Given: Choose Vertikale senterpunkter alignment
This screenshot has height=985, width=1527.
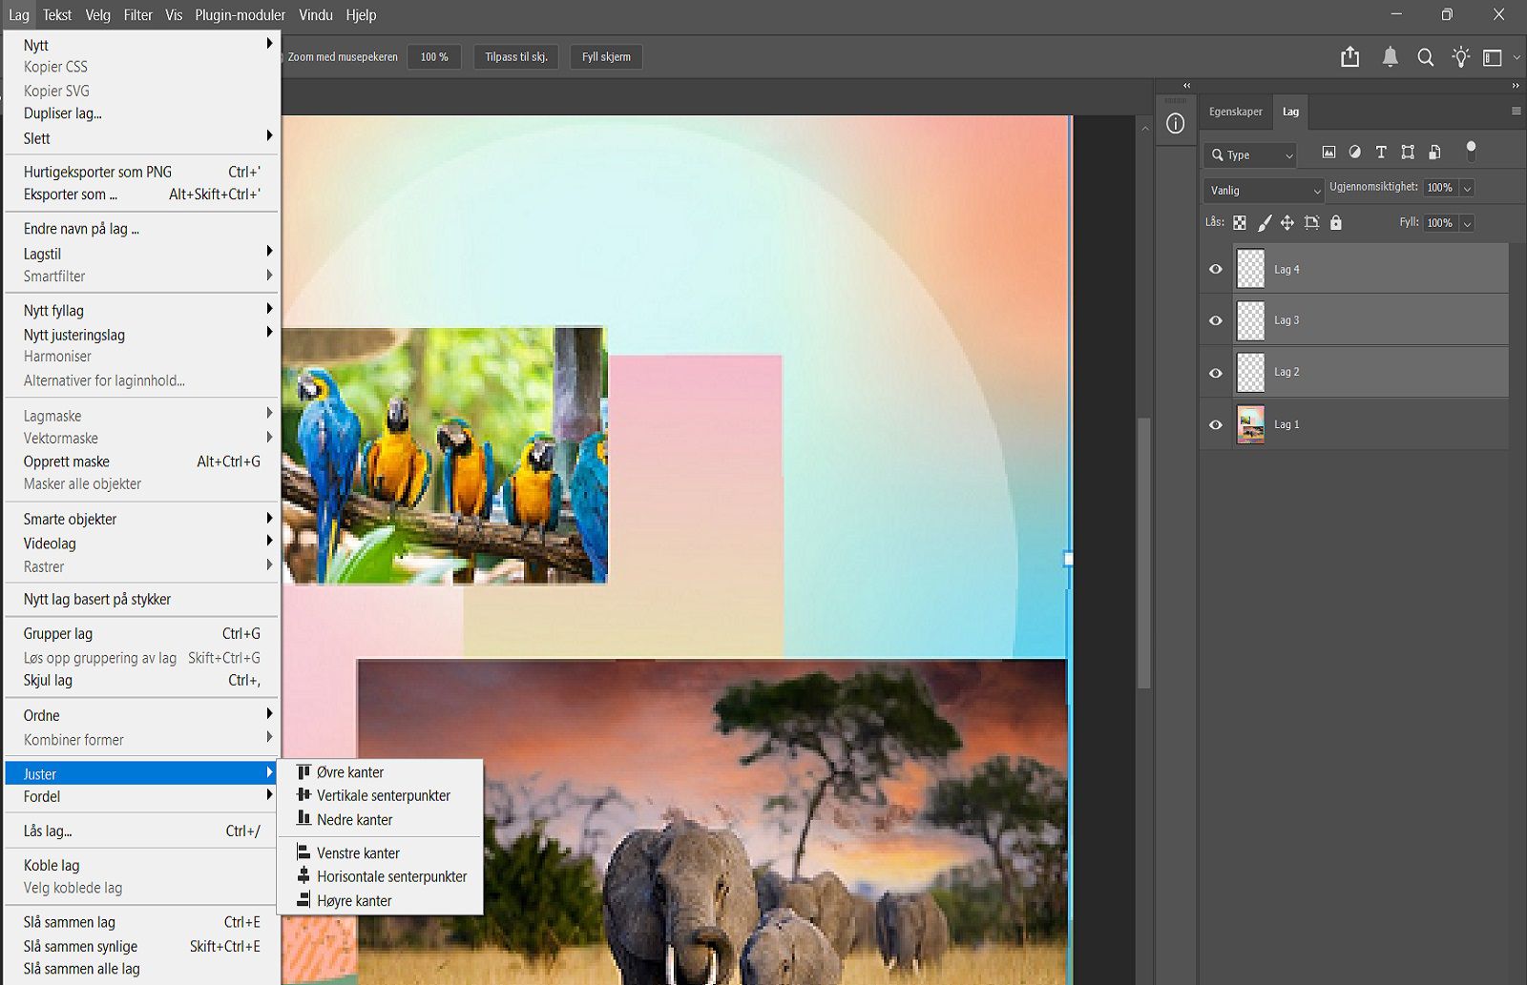Looking at the screenshot, I should 380,795.
